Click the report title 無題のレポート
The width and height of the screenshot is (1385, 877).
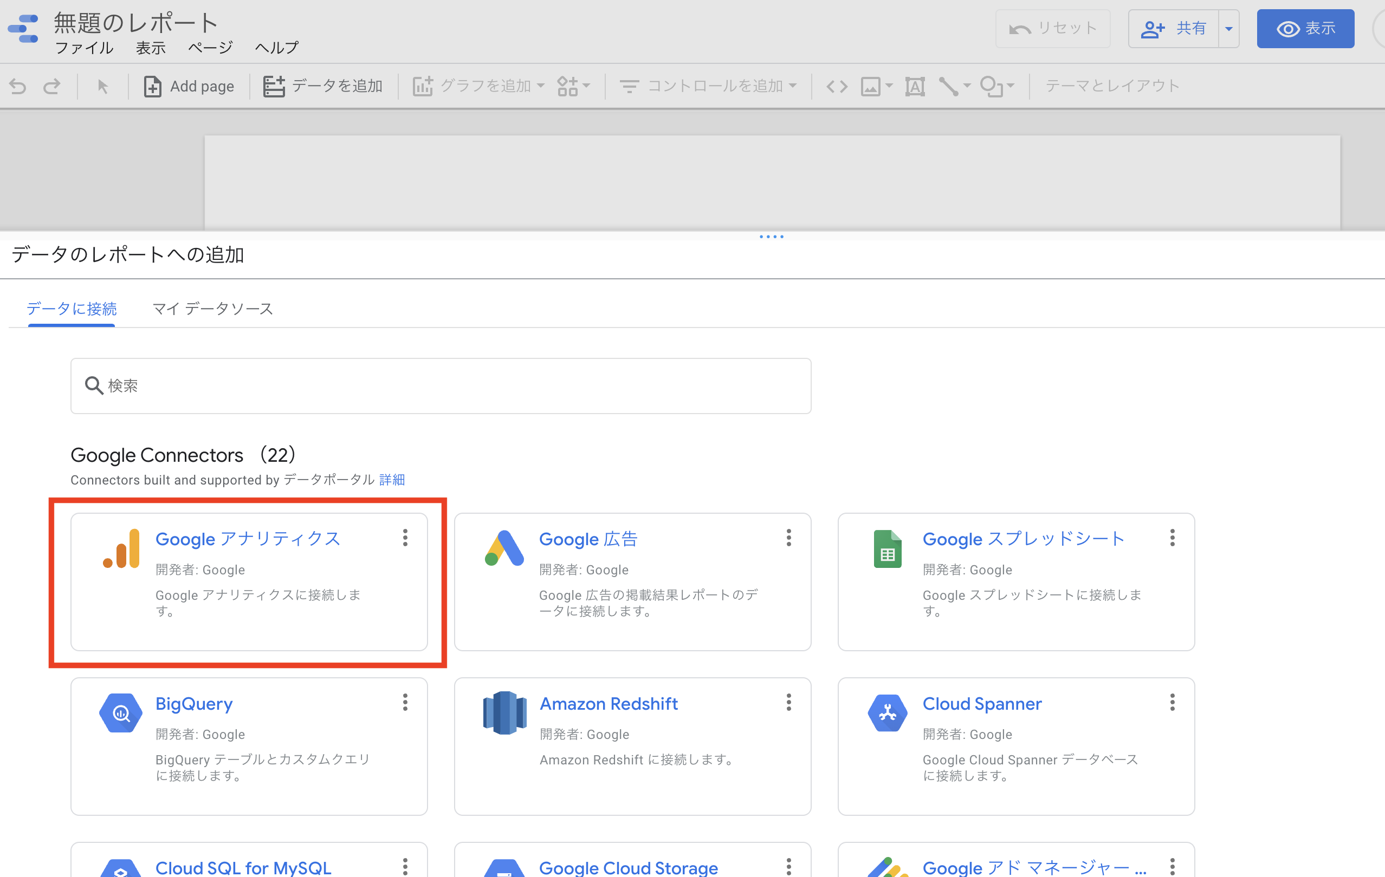[136, 23]
